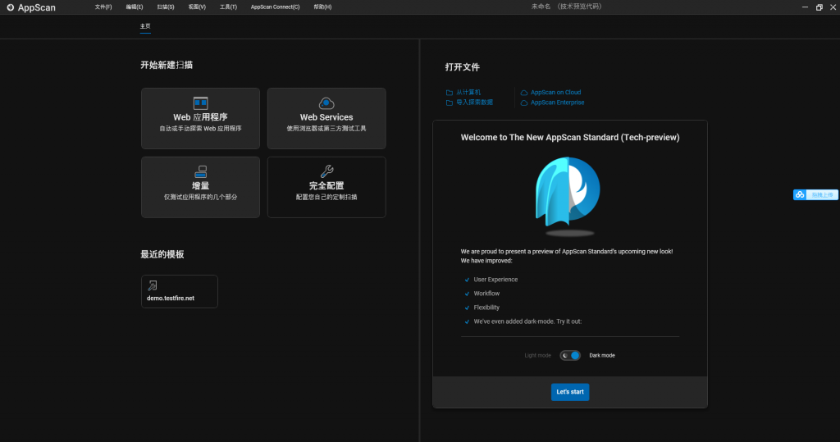
Task: Choose the 完全配置 scan card
Action: (x=326, y=187)
